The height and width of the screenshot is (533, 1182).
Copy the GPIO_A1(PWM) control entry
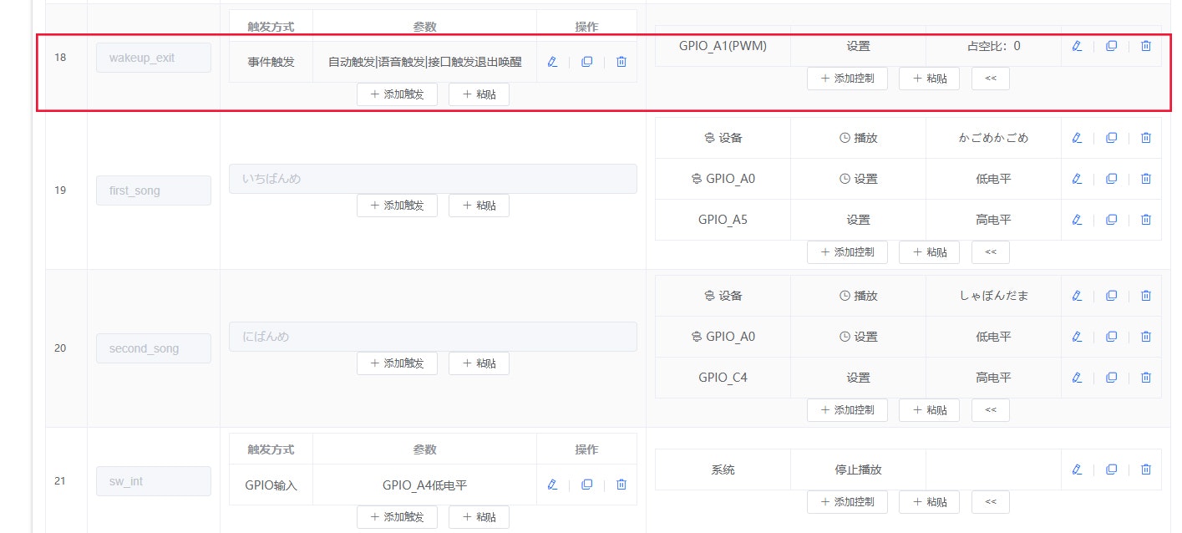[1111, 46]
